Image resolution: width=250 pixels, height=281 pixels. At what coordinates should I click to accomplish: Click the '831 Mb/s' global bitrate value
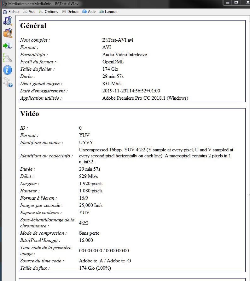tap(112, 84)
